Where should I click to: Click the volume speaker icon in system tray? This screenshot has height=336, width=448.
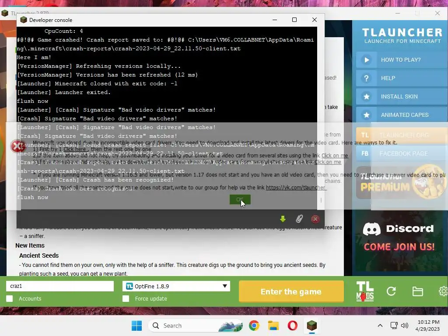(404, 325)
